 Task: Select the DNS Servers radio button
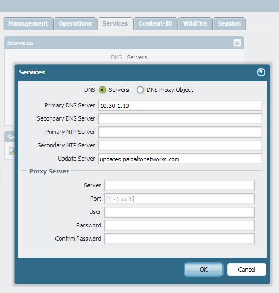point(102,90)
